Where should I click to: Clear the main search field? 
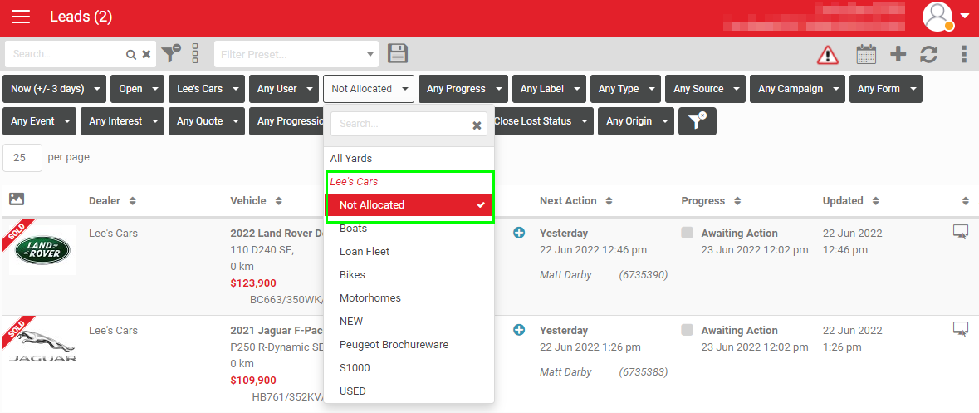pyautogui.click(x=146, y=54)
